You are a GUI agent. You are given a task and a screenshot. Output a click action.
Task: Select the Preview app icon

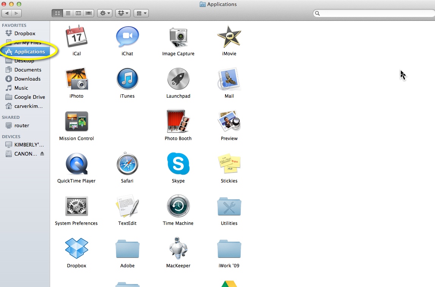[x=229, y=121]
